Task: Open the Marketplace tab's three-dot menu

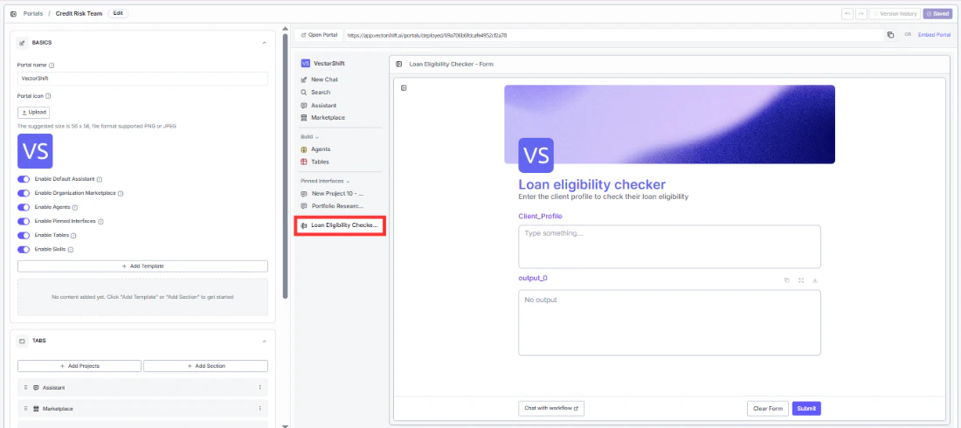Action: pyautogui.click(x=259, y=409)
